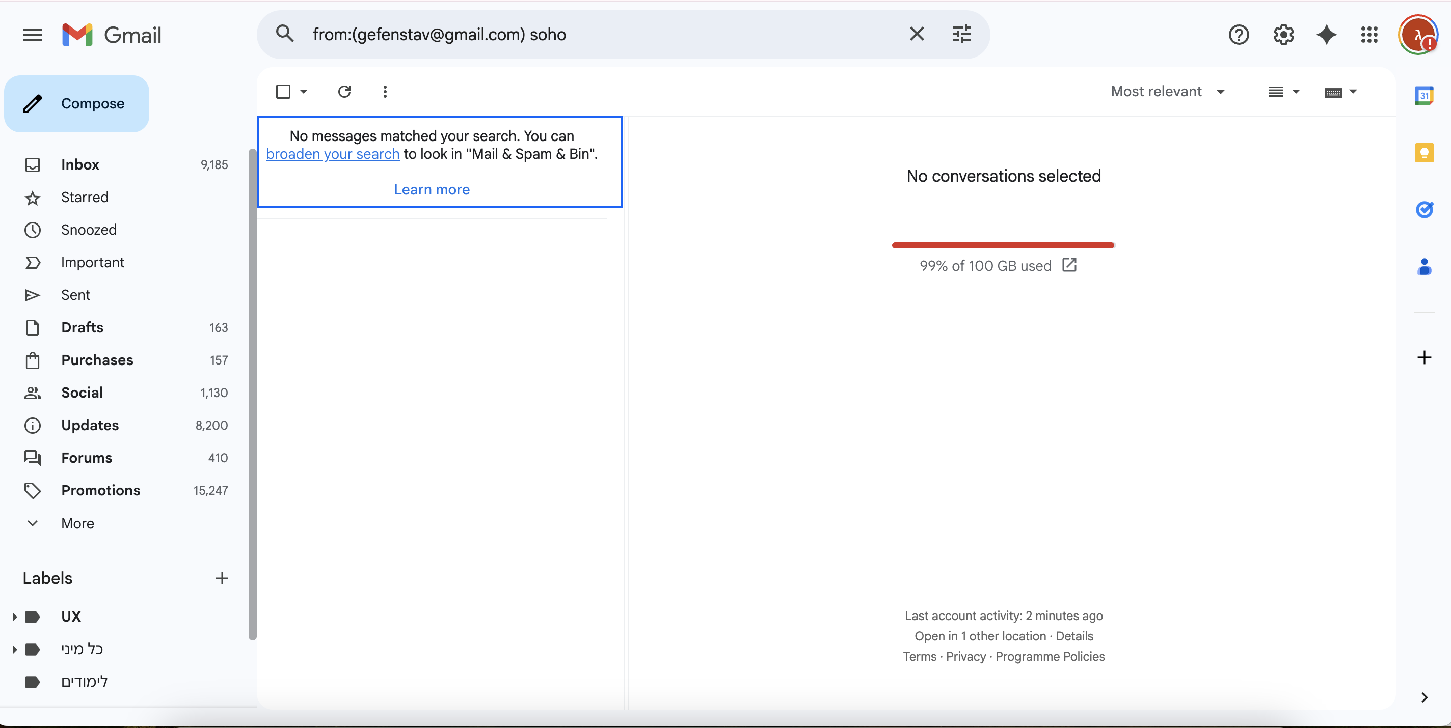
Task: Open Settings gear icon
Action: click(1283, 35)
